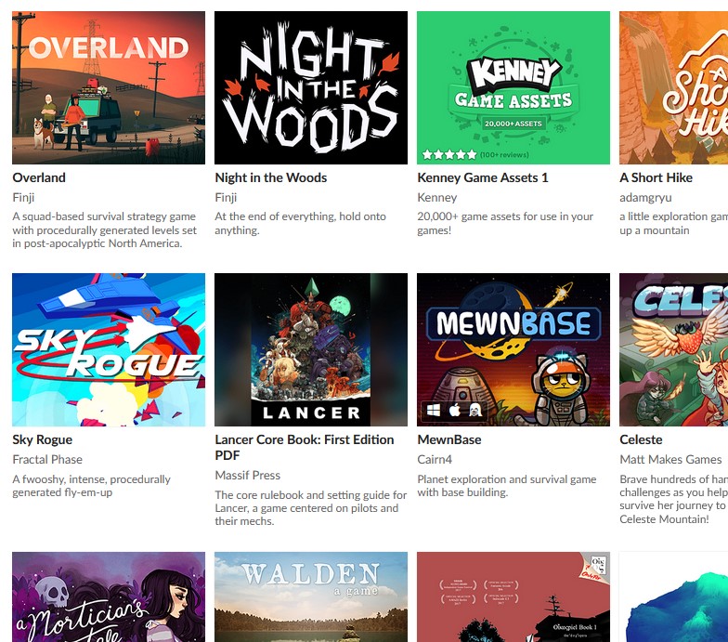Open the Night in the Woods cover
This screenshot has height=642, width=728.
coord(311,87)
